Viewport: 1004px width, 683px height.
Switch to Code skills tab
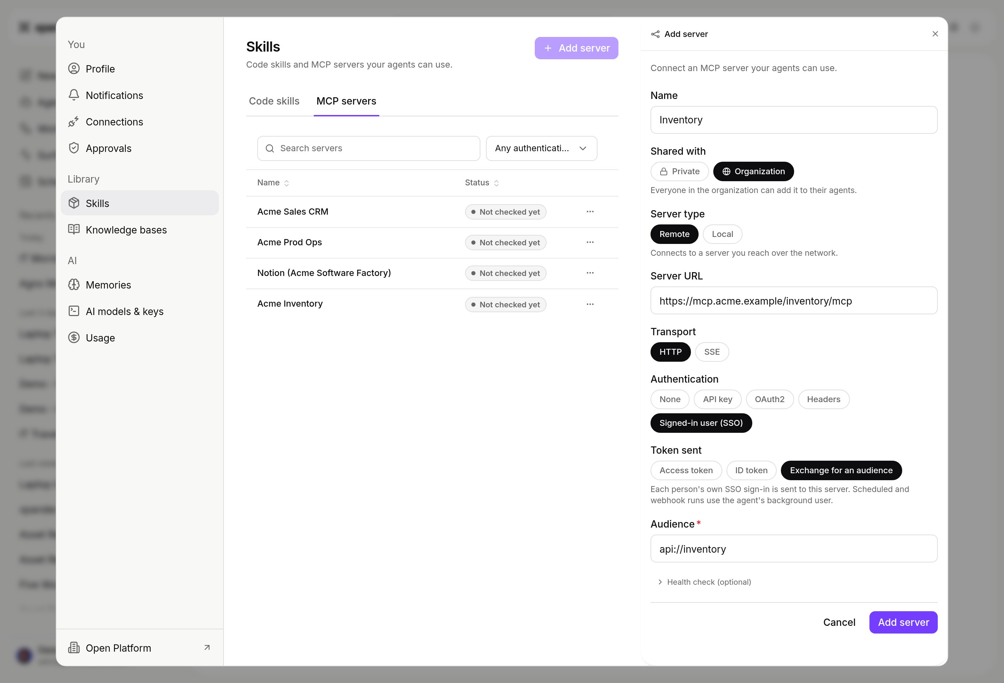coord(274,101)
